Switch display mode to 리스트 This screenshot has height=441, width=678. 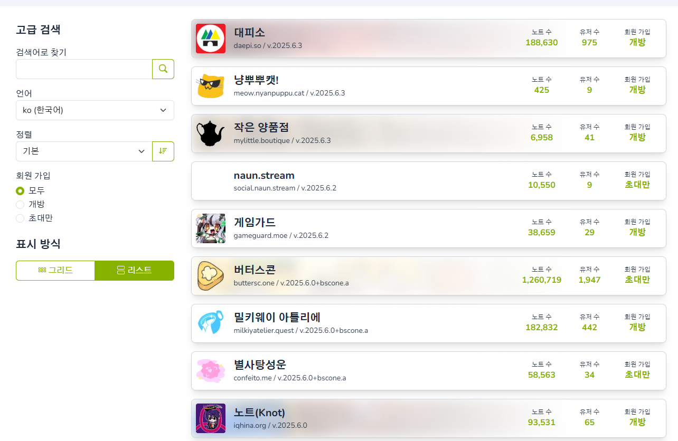click(x=134, y=270)
